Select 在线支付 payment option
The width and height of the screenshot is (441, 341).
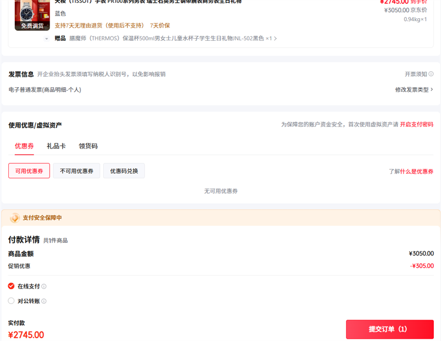pyautogui.click(x=11, y=286)
